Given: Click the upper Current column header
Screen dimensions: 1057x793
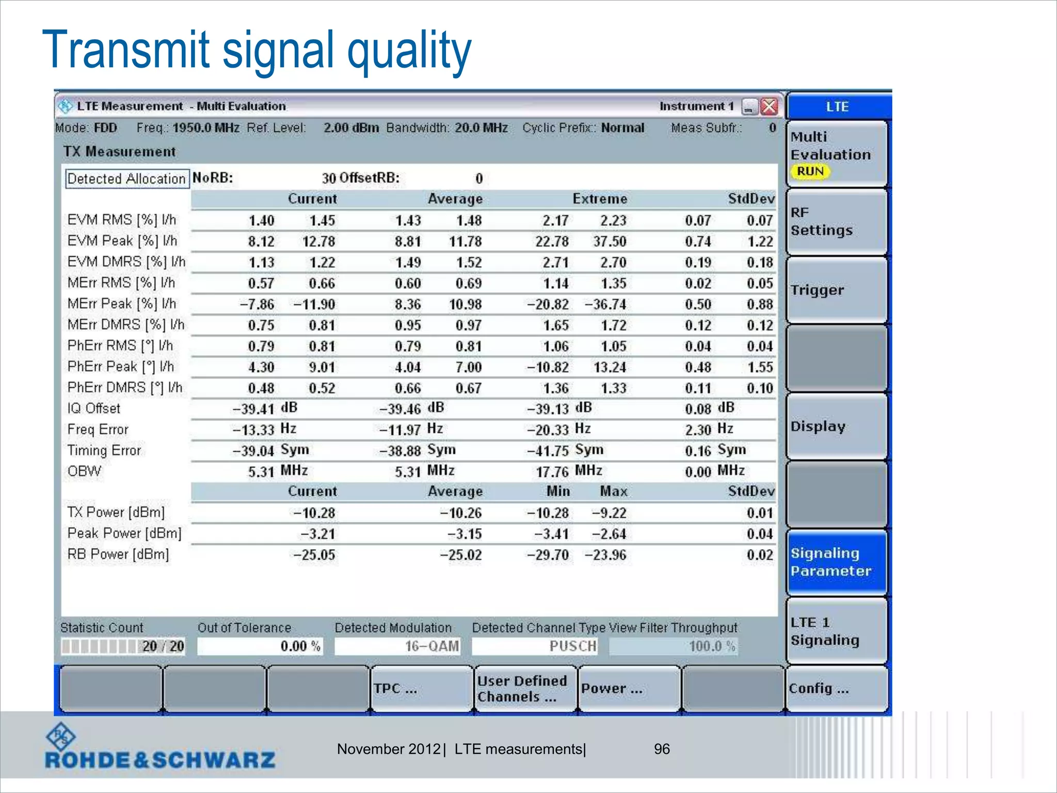Looking at the screenshot, I should point(312,199).
